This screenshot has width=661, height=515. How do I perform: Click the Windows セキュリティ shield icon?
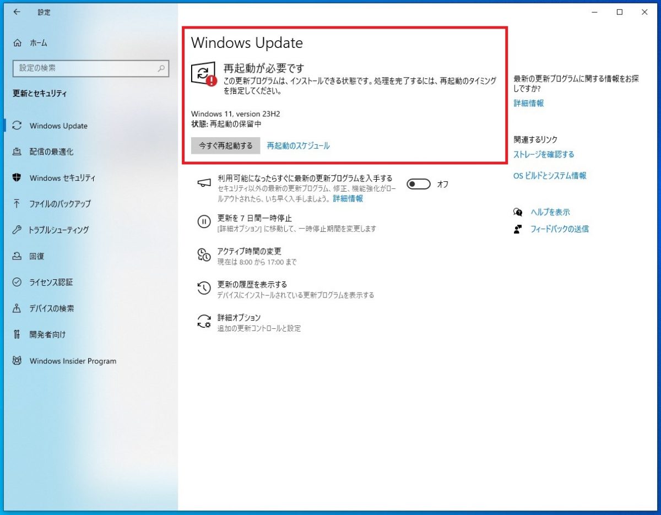click(x=17, y=177)
